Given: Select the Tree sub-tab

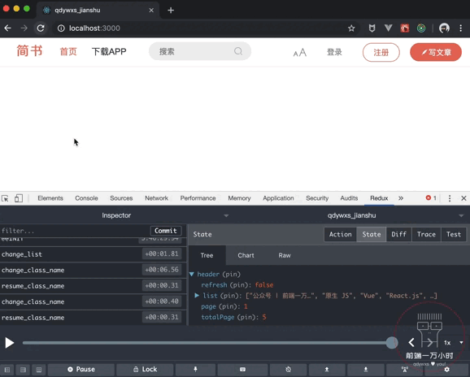Looking at the screenshot, I should coord(207,255).
